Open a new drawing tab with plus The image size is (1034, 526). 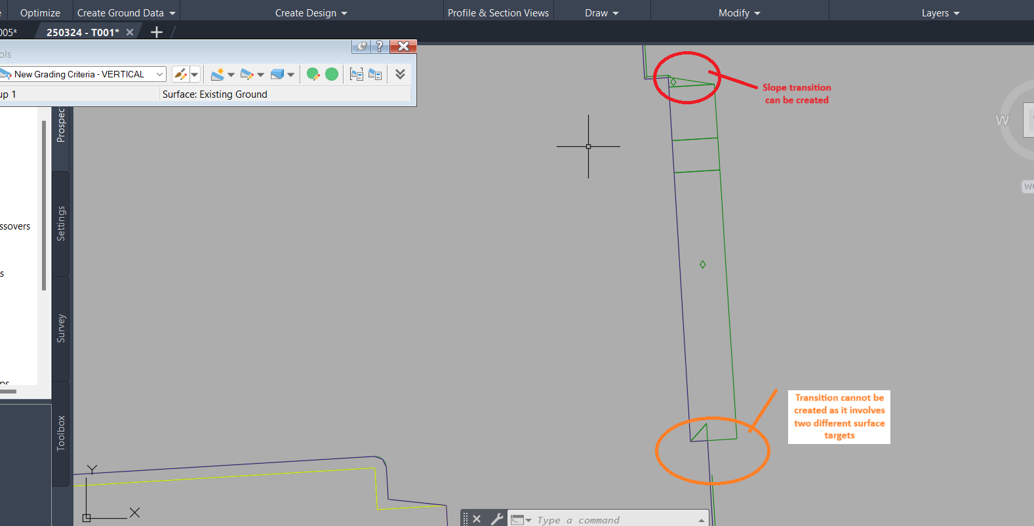click(156, 32)
